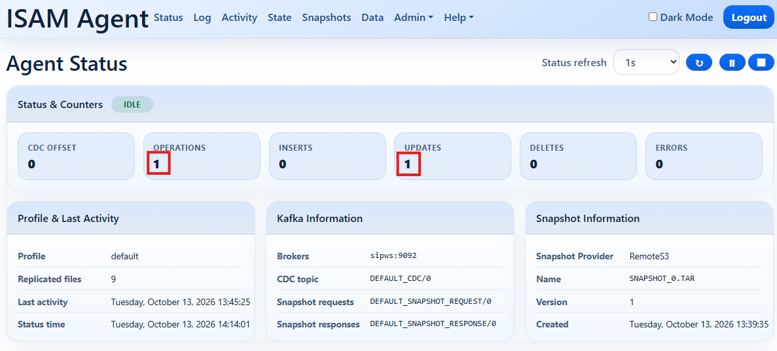Click the CDC topic value DEFAULT_CDC/0
Viewport: 777px width, 351px height.
coord(401,278)
